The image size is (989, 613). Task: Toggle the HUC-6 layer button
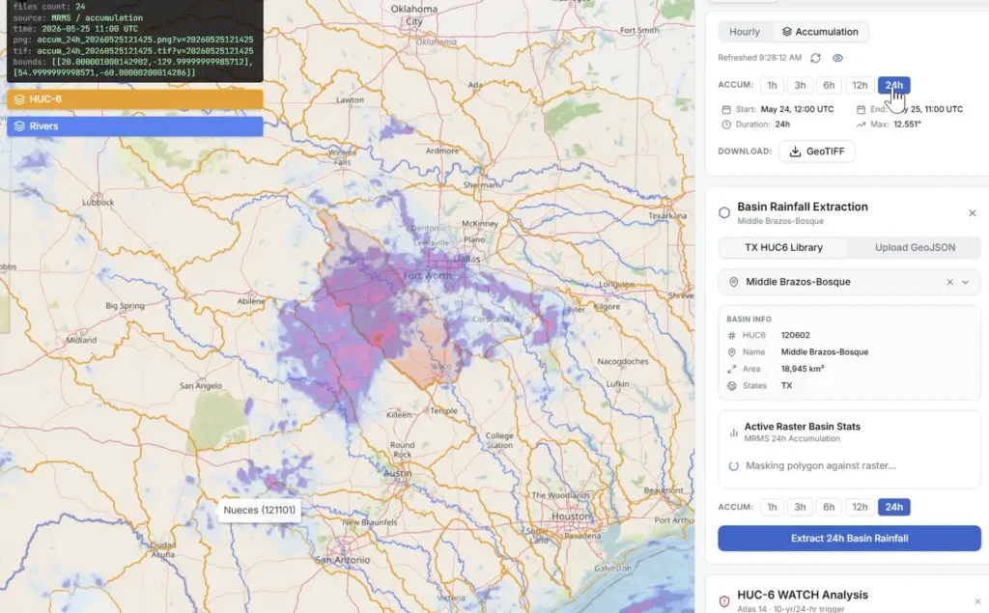click(x=135, y=99)
